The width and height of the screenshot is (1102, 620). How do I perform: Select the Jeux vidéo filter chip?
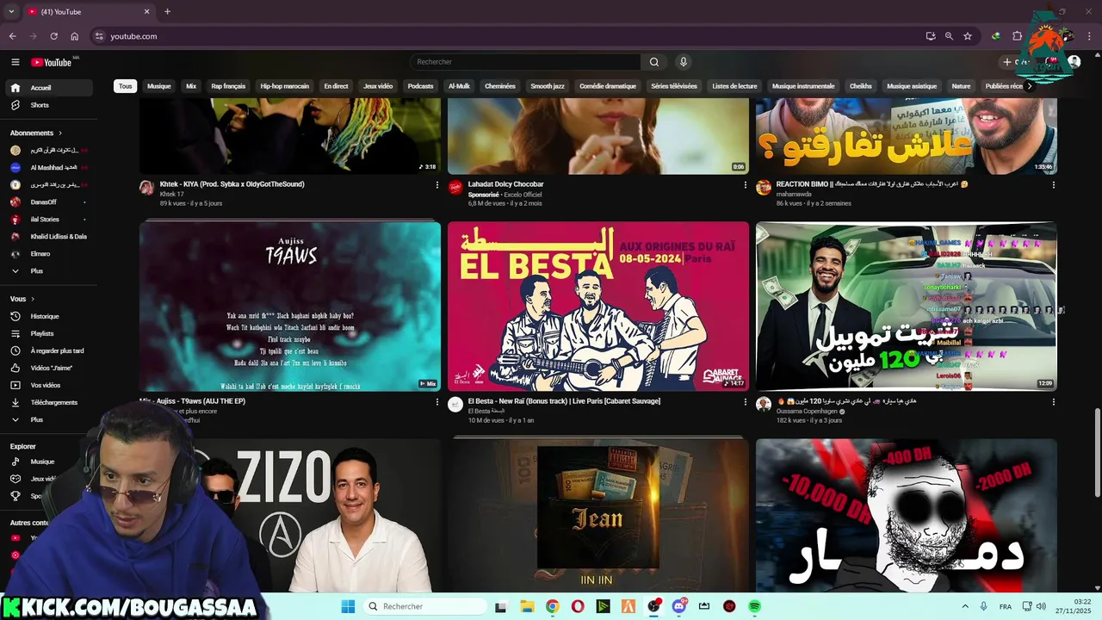coord(378,86)
